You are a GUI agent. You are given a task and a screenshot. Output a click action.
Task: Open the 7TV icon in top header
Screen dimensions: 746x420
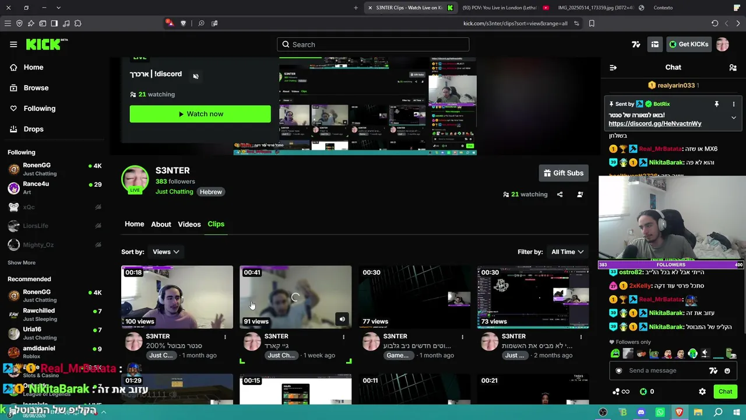click(636, 44)
